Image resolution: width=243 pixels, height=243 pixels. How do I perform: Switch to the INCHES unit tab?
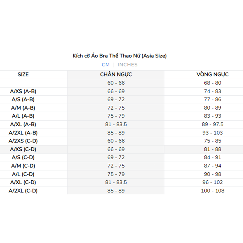click(128, 65)
